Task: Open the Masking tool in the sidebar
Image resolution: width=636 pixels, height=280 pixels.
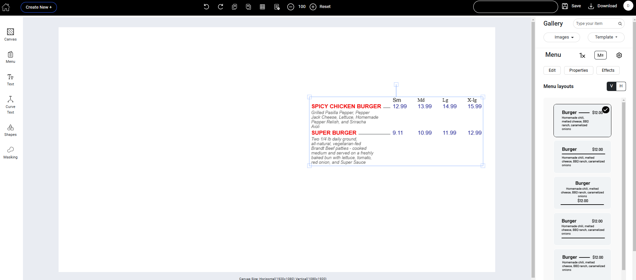Action: click(x=10, y=153)
